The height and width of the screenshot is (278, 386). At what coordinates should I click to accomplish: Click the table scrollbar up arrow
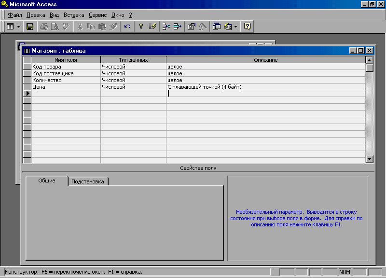[x=369, y=60]
